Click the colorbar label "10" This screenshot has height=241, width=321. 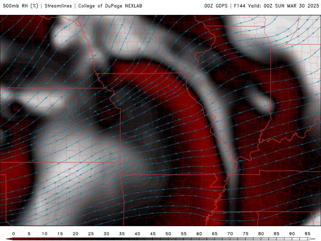coord(45,234)
